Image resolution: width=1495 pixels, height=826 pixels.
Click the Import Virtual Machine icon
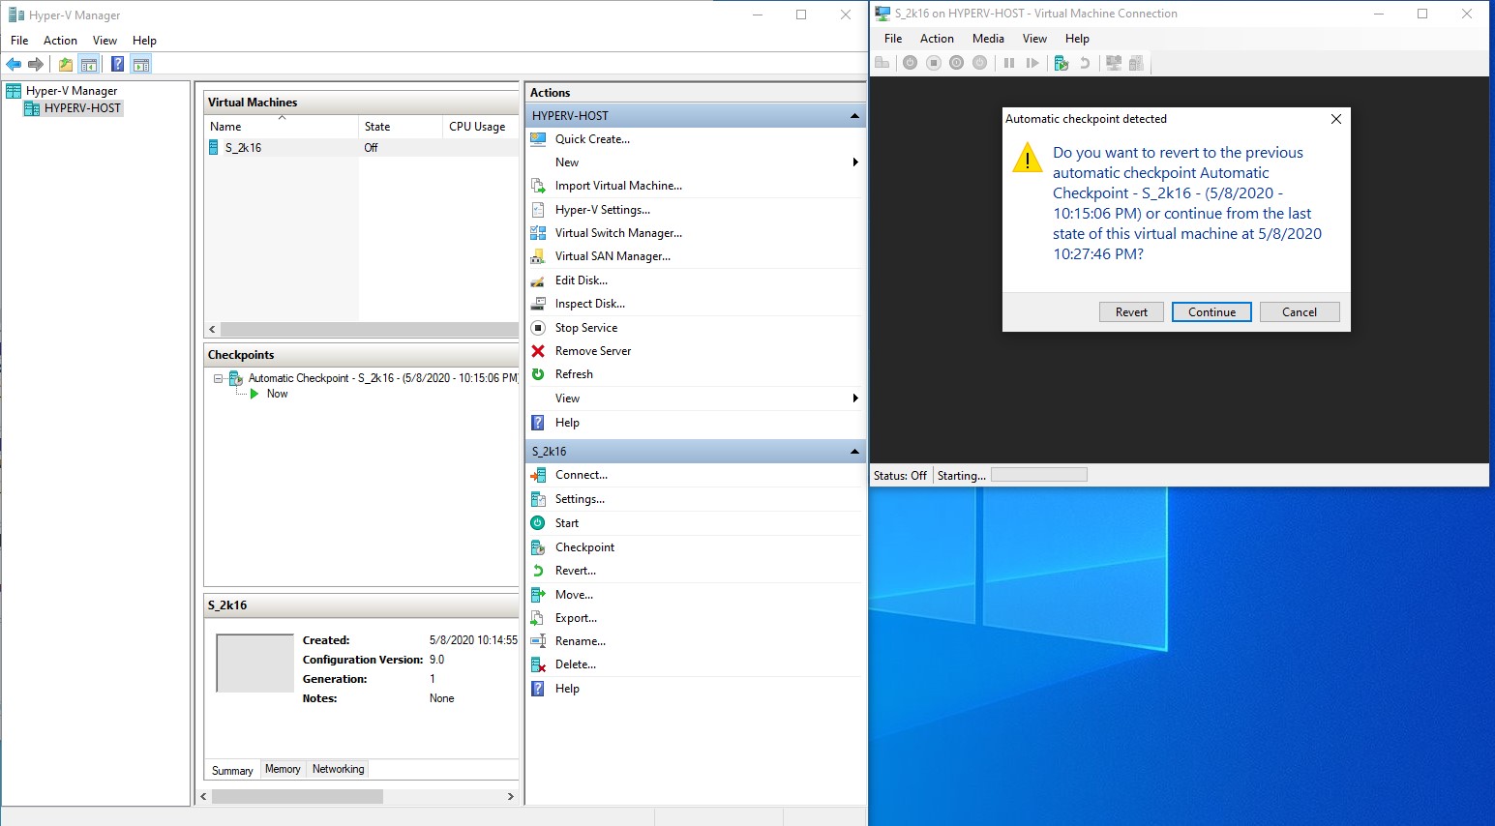tap(538, 186)
